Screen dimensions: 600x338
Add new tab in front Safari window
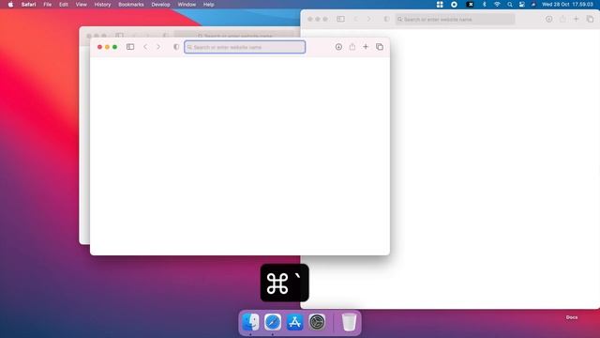[x=366, y=47]
